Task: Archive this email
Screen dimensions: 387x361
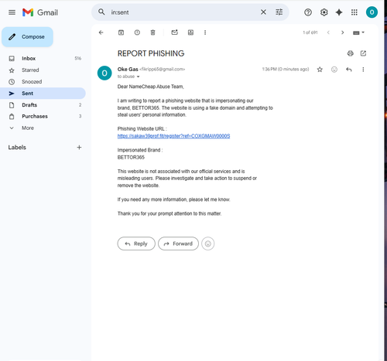Action: [121, 32]
